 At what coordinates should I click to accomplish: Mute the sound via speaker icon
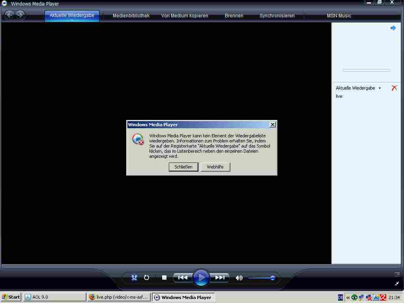(239, 278)
